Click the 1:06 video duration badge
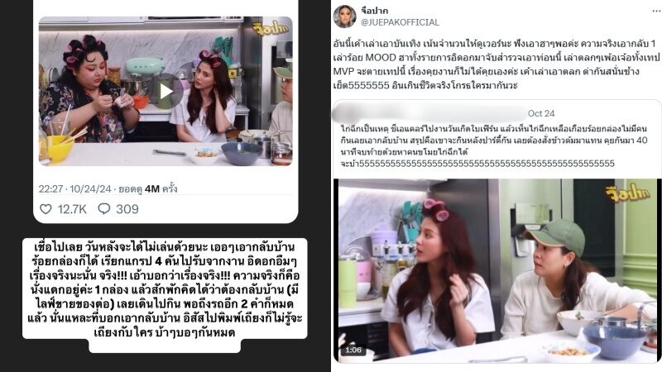662x372 pixels. (353, 350)
